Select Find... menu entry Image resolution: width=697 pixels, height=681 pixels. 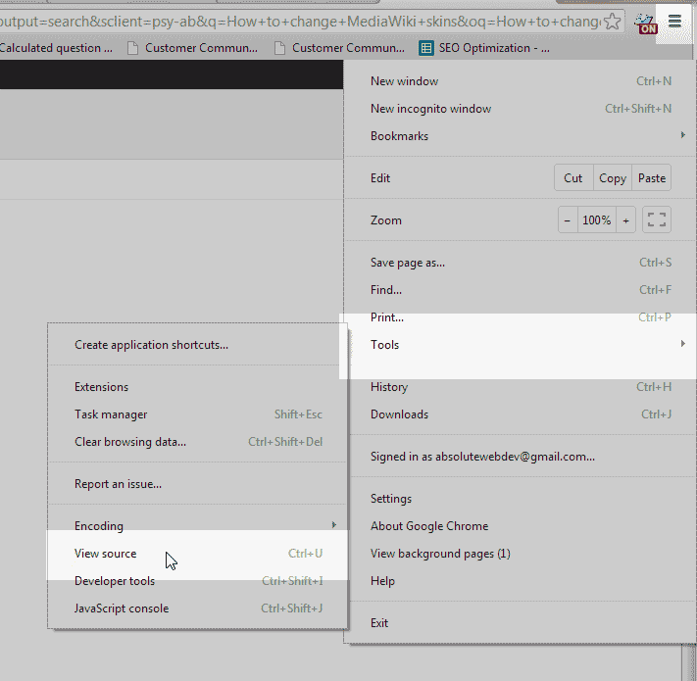[521, 290]
